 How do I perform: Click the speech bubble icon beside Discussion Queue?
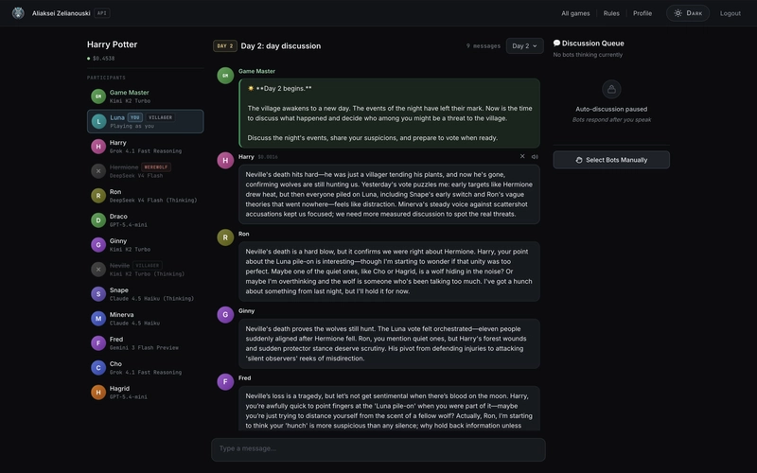tap(556, 43)
